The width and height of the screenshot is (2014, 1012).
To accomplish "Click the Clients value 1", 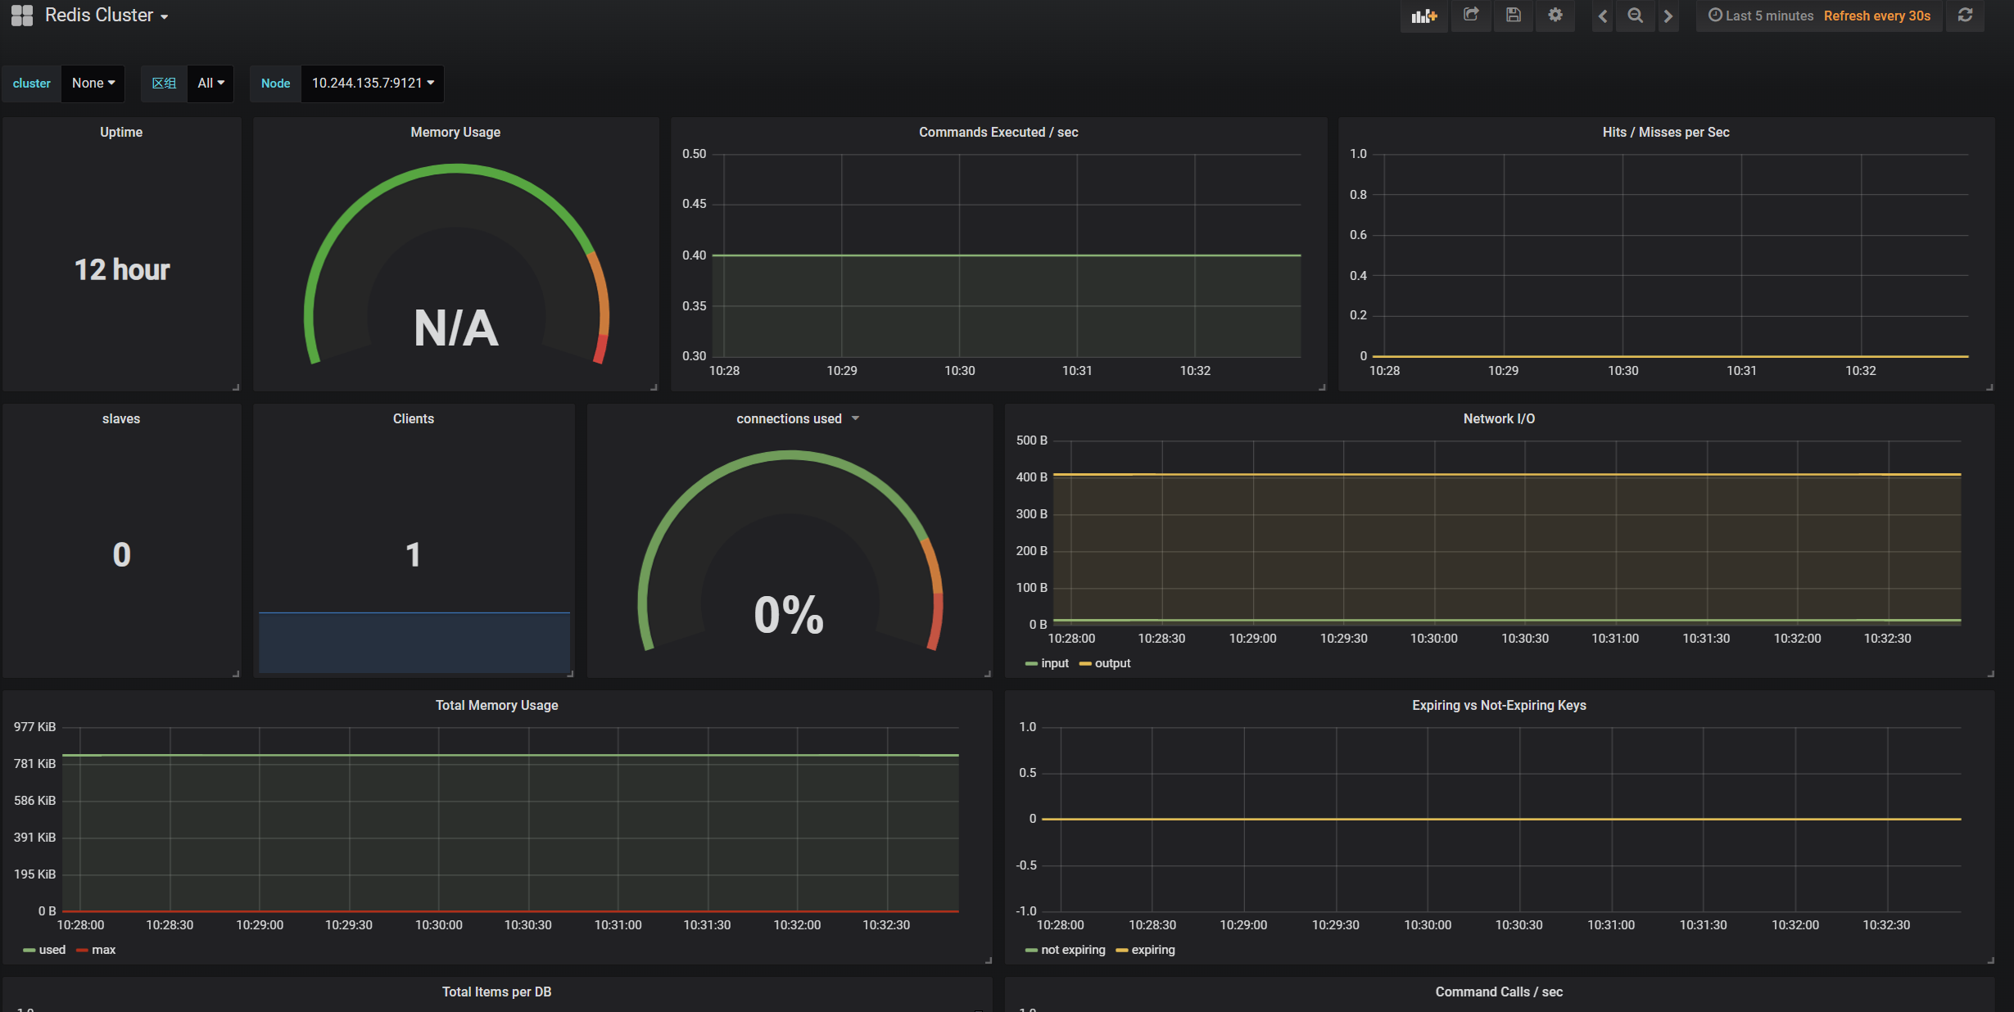I will (x=414, y=555).
